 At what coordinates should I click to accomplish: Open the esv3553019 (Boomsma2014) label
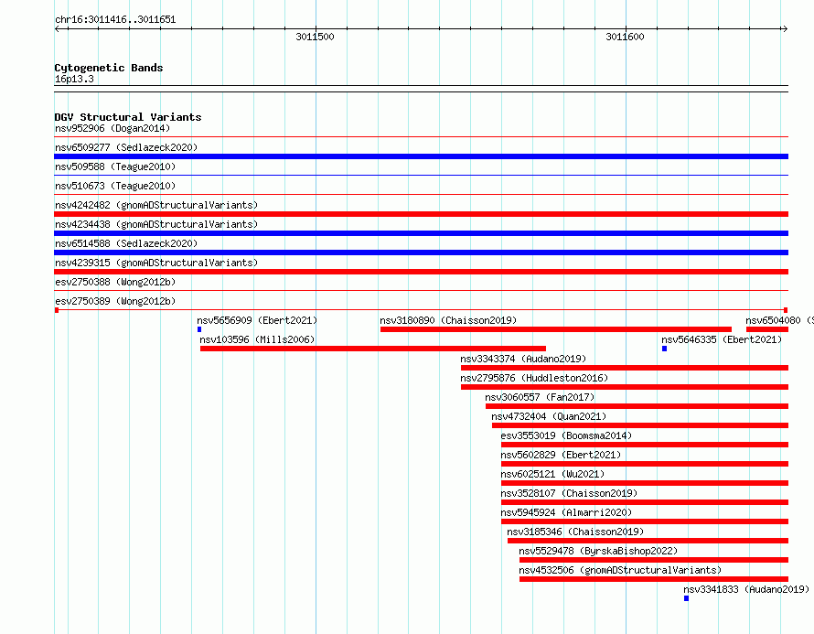[x=566, y=435]
